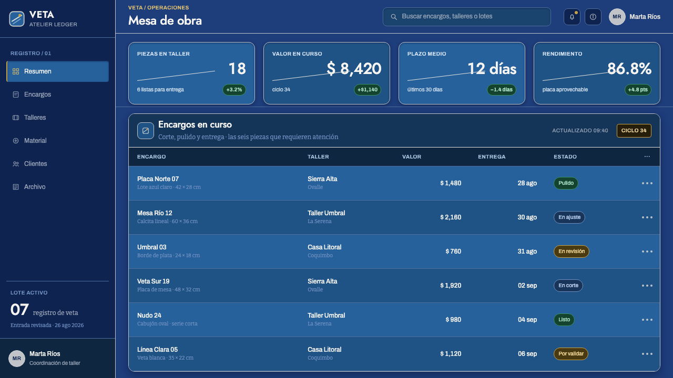
Task: Click the VETA logo icon in the sidebar
Action: pos(17,19)
